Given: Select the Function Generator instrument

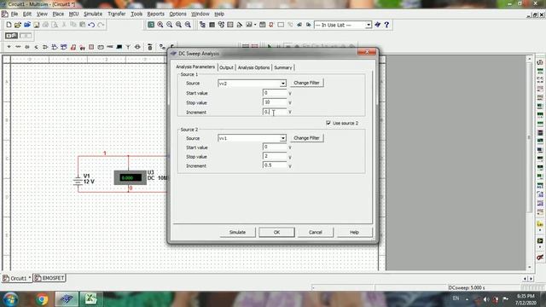Looking at the screenshot, I should tap(540, 71).
